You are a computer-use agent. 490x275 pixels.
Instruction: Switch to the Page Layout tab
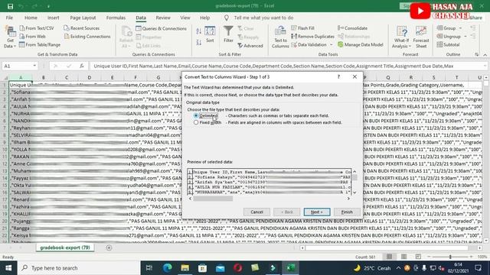[x=83, y=18]
